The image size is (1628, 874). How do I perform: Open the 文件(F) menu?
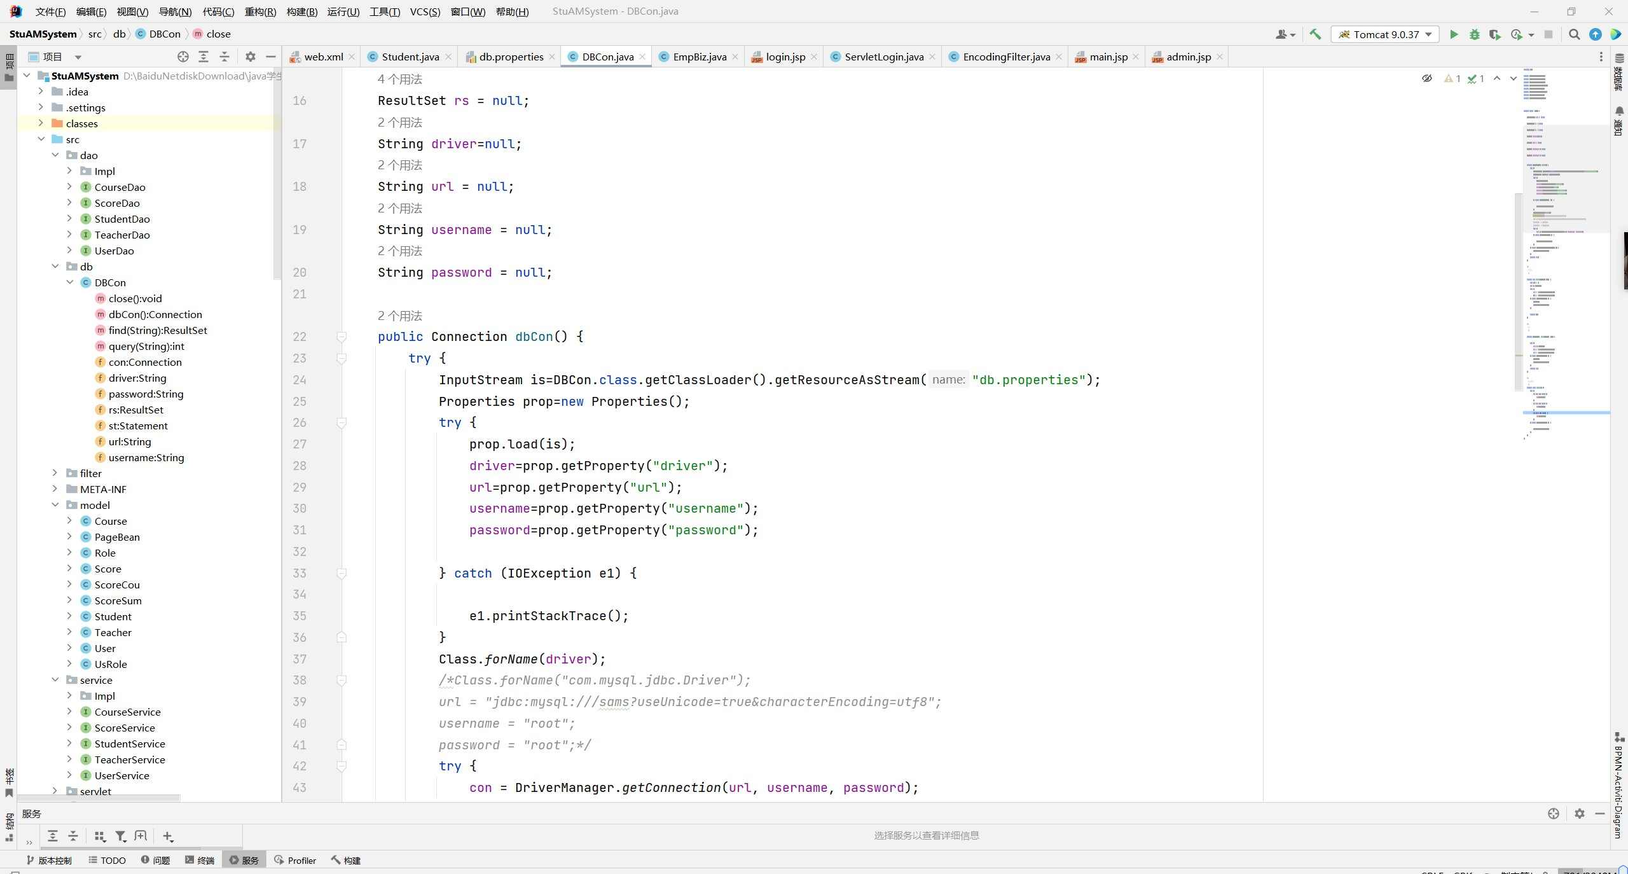(x=50, y=11)
